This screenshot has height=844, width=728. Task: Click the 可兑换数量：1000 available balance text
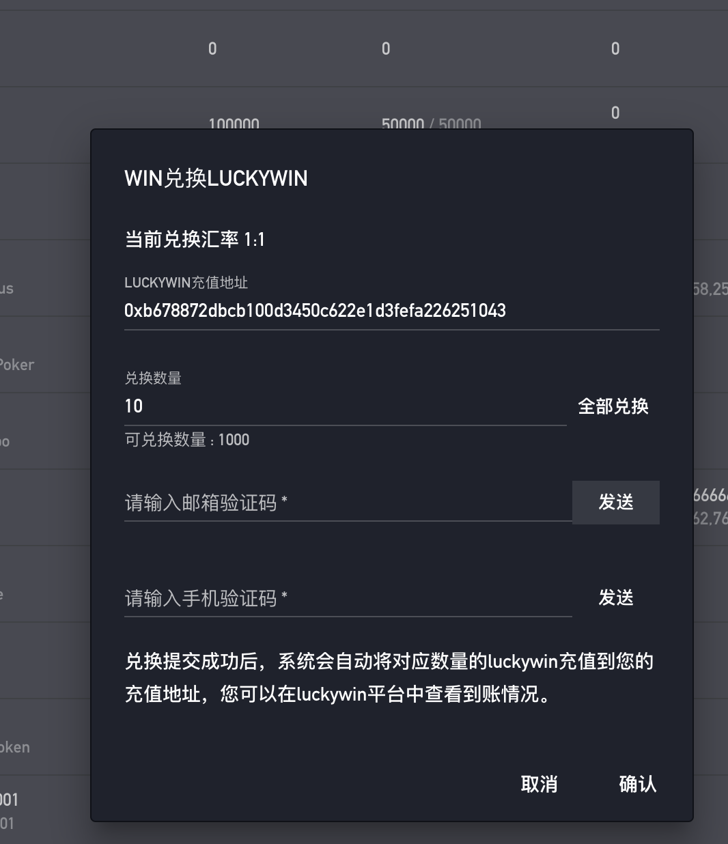[x=186, y=440]
